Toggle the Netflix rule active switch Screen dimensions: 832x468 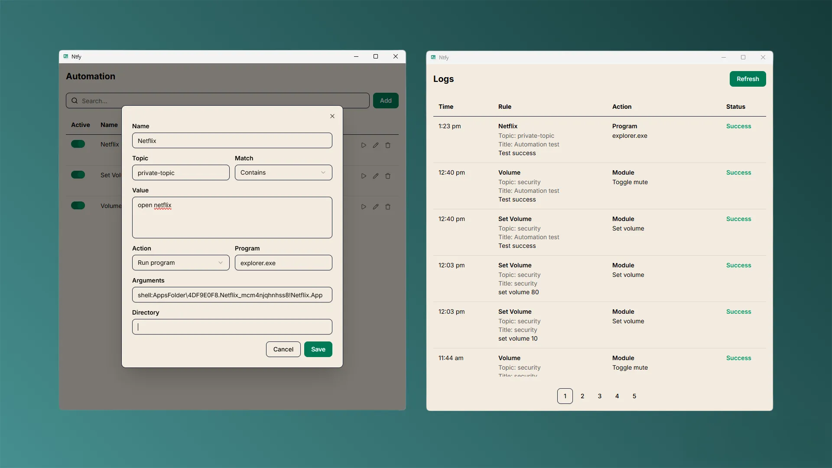tap(78, 144)
